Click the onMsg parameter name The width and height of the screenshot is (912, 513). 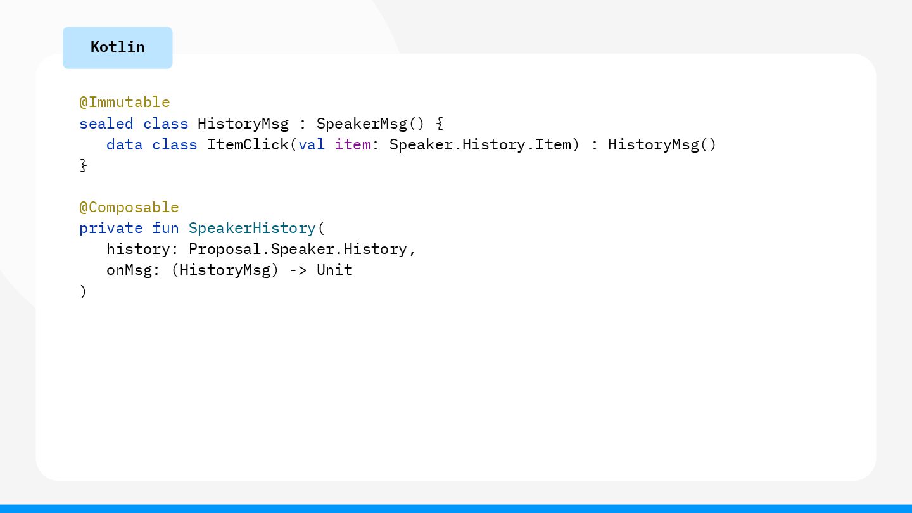point(129,270)
